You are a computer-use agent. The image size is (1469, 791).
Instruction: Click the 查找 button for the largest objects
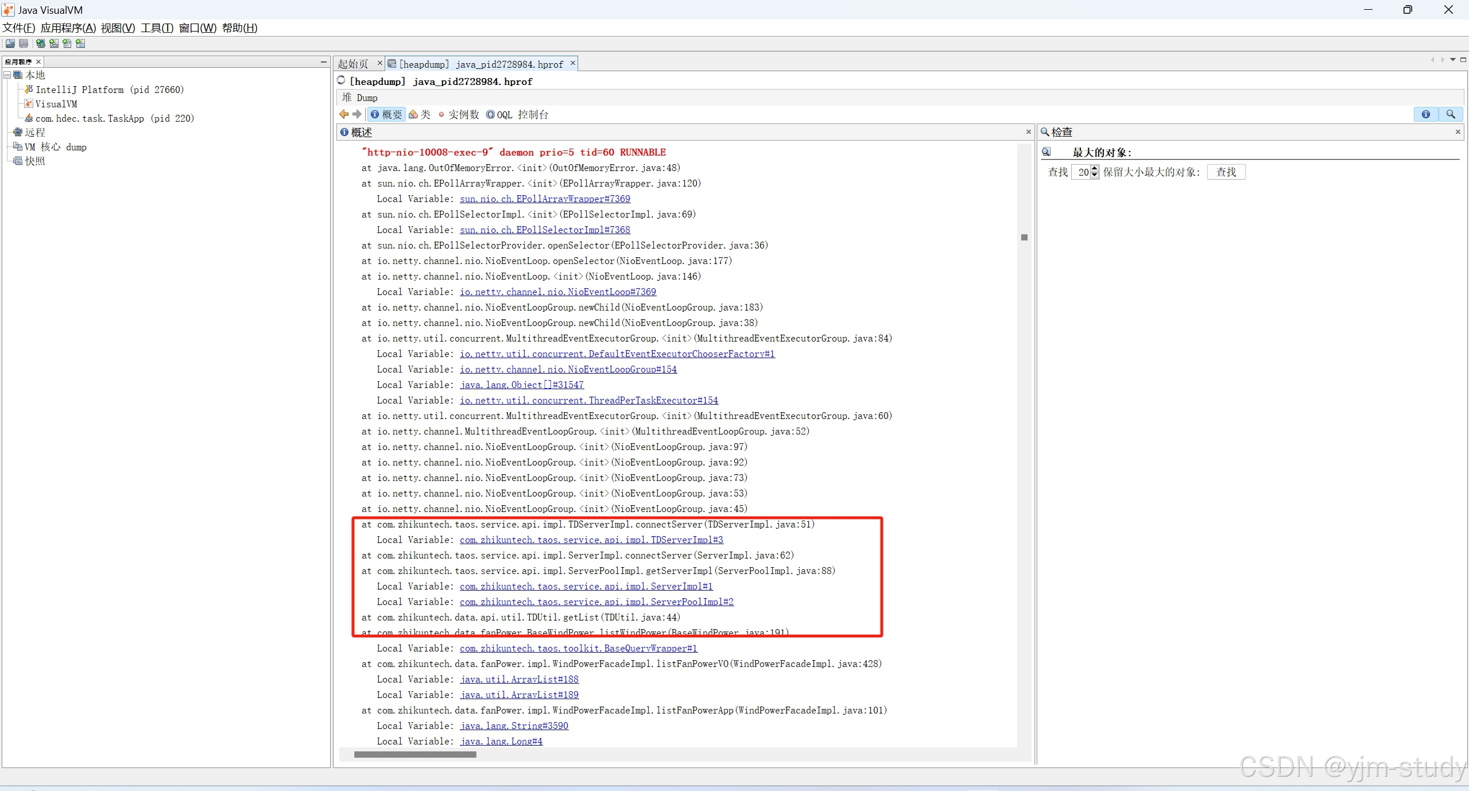(1226, 172)
